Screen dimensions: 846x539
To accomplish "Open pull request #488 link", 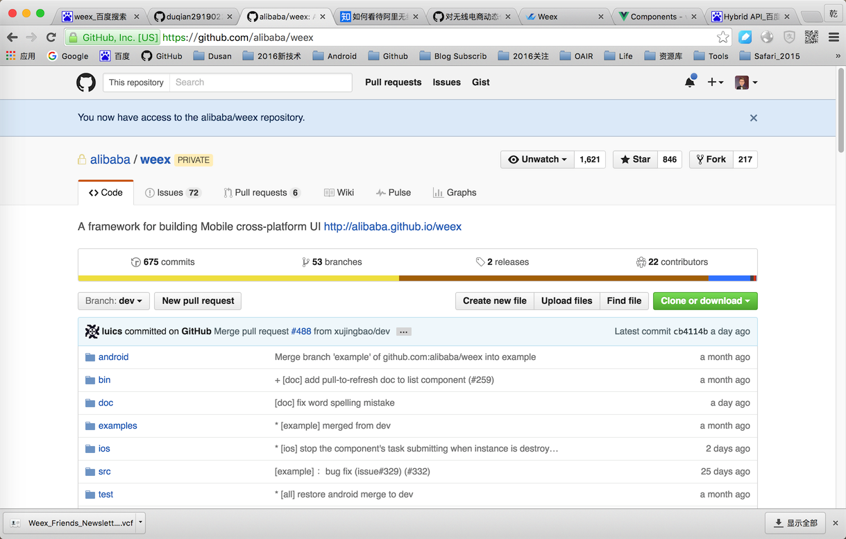I will (x=301, y=332).
